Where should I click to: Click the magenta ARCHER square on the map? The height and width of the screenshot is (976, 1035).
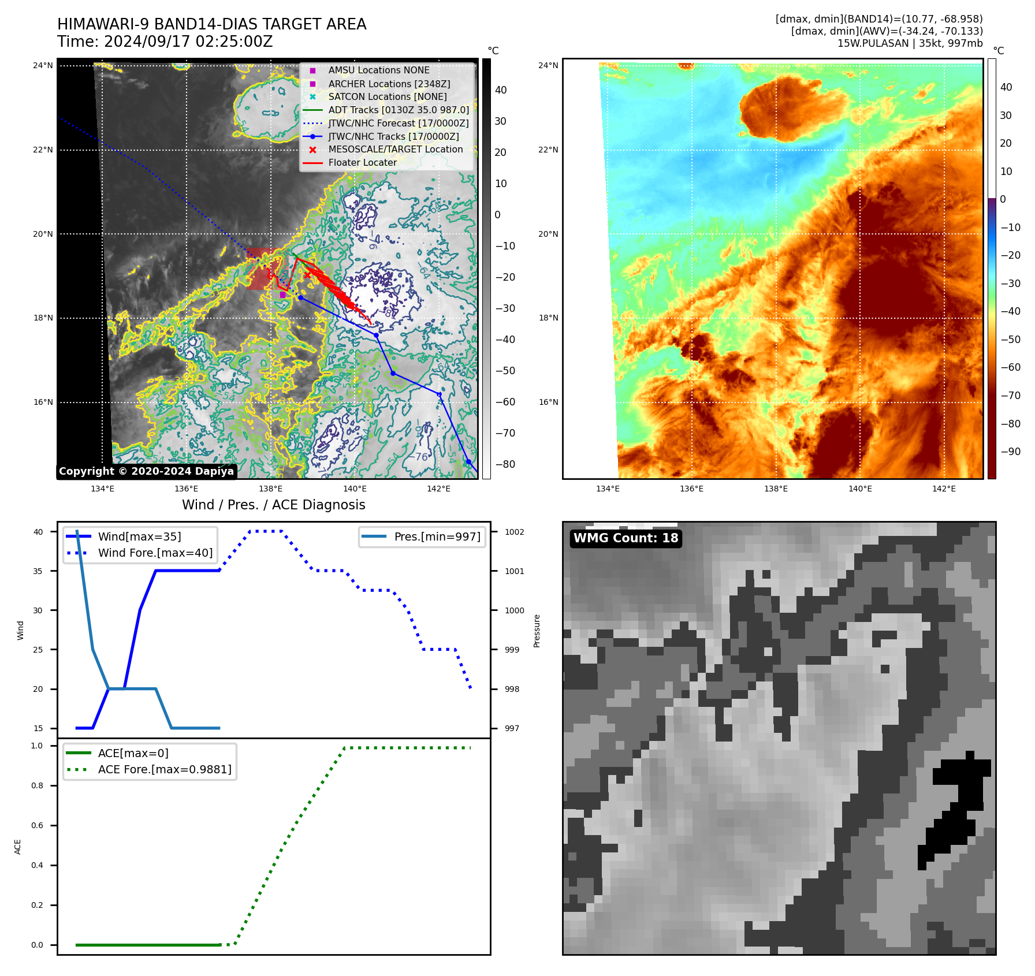tap(282, 295)
